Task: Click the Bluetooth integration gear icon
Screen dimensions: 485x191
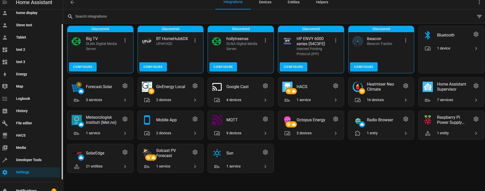Action: [x=476, y=34]
